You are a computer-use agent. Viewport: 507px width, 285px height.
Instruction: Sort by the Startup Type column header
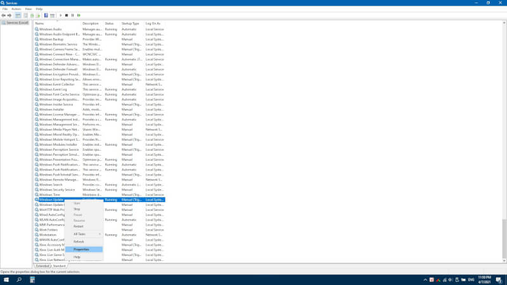point(132,23)
